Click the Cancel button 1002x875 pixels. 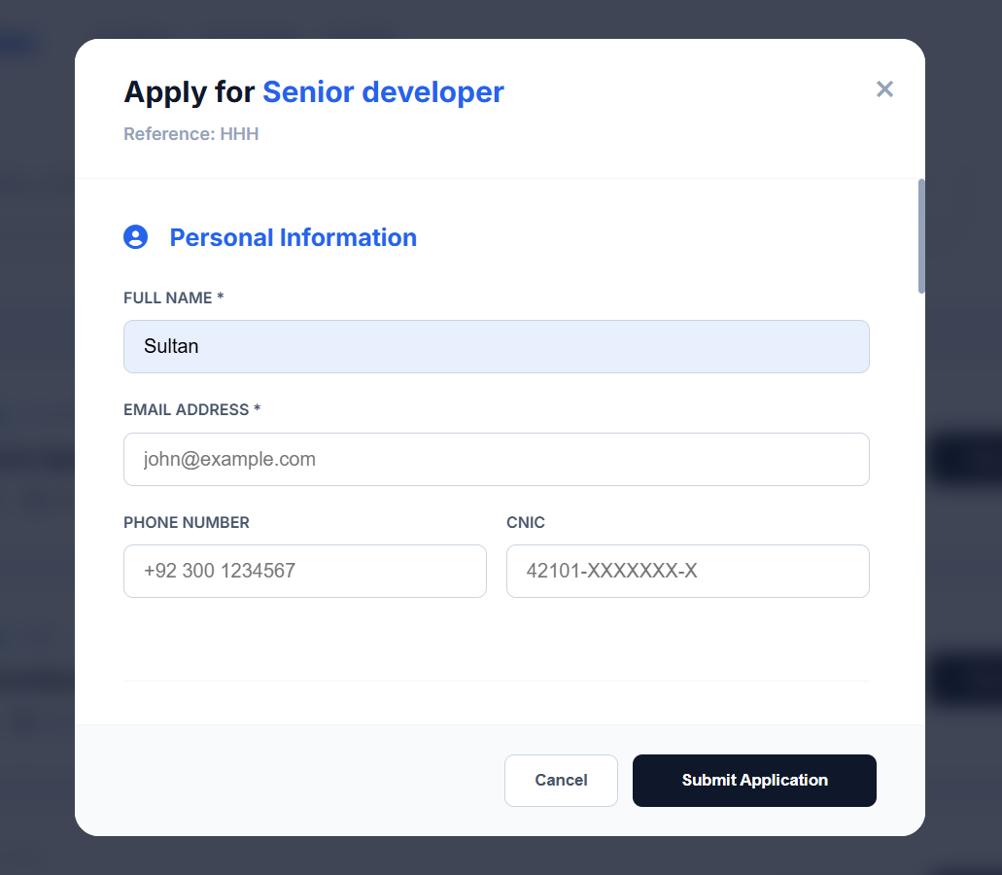[561, 780]
